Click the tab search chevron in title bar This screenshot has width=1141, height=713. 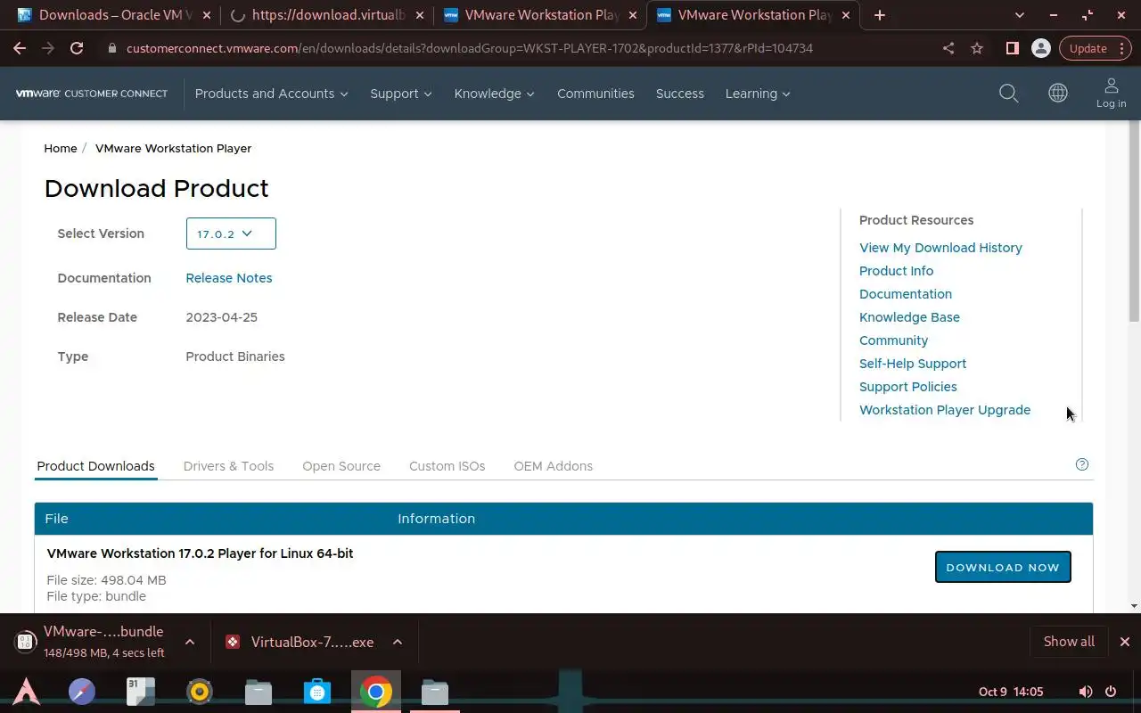tap(1020, 15)
